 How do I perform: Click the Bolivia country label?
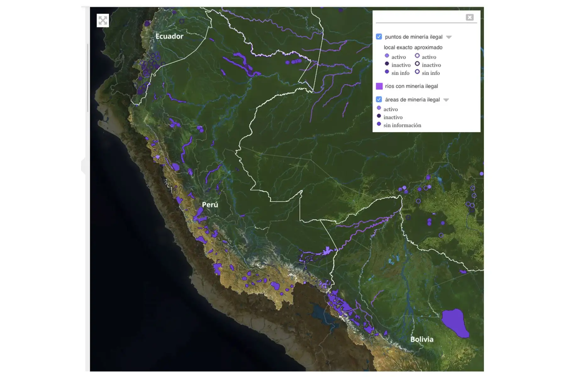(x=422, y=339)
